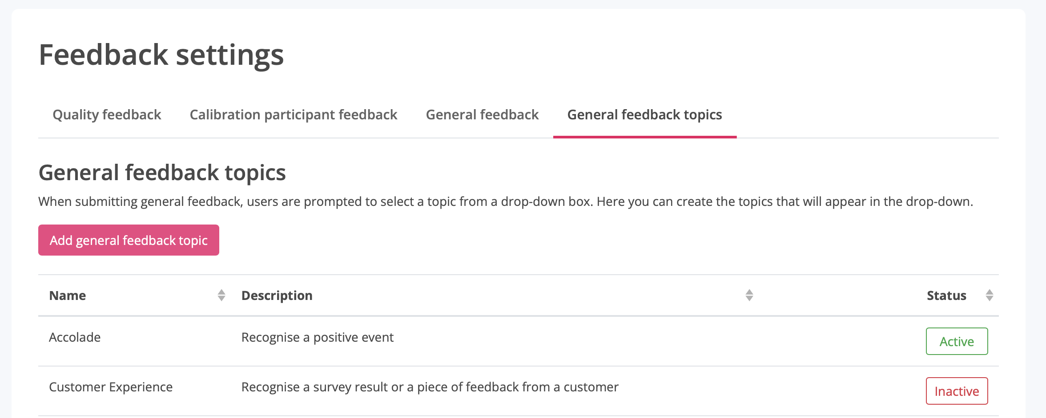Screen dimensions: 1046x418
Task: Click the 'Recognise a survey result' description
Action: click(430, 387)
